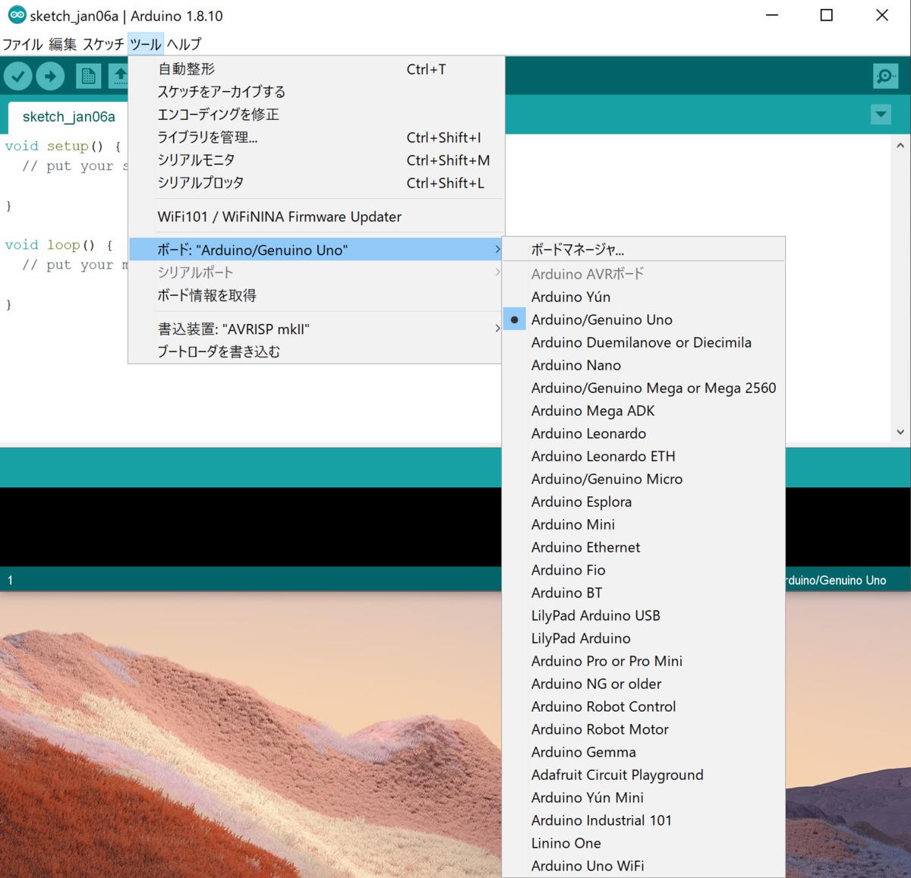Click ブートローダを書き込む to burn bootloader
Viewport: 911px width, 878px height.
219,351
